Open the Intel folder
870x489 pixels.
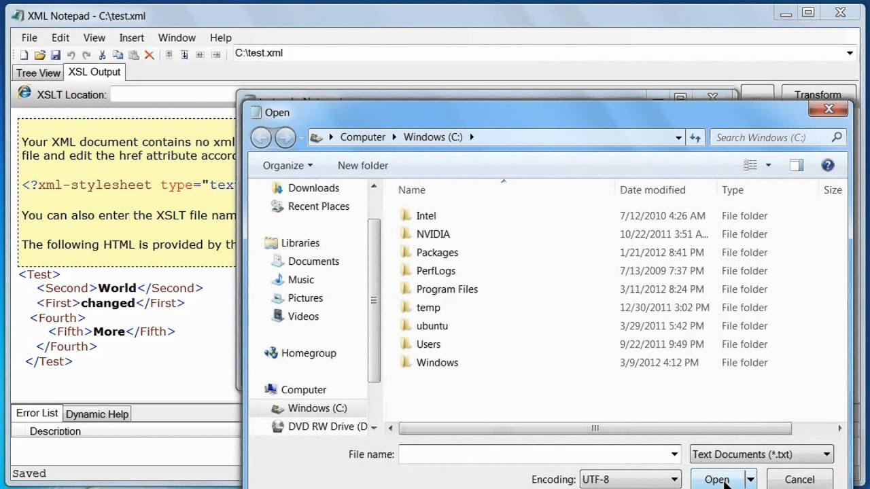[426, 216]
